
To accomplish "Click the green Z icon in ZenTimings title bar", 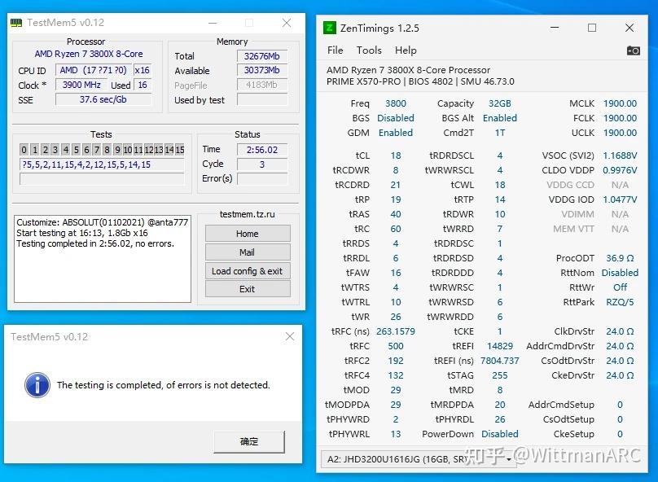I will pos(329,27).
